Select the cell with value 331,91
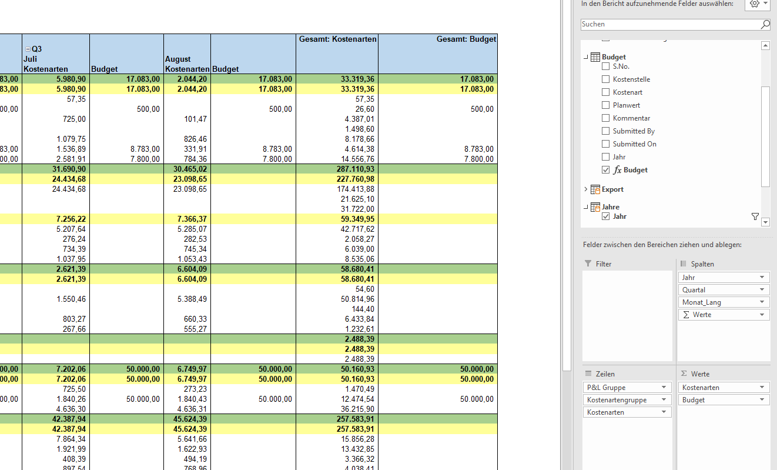The width and height of the screenshot is (777, 470). [x=187, y=149]
